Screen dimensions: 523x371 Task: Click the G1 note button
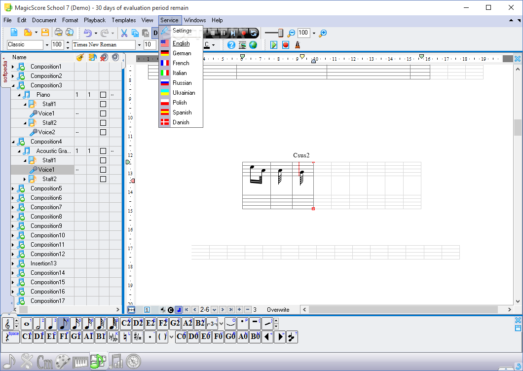point(76,336)
